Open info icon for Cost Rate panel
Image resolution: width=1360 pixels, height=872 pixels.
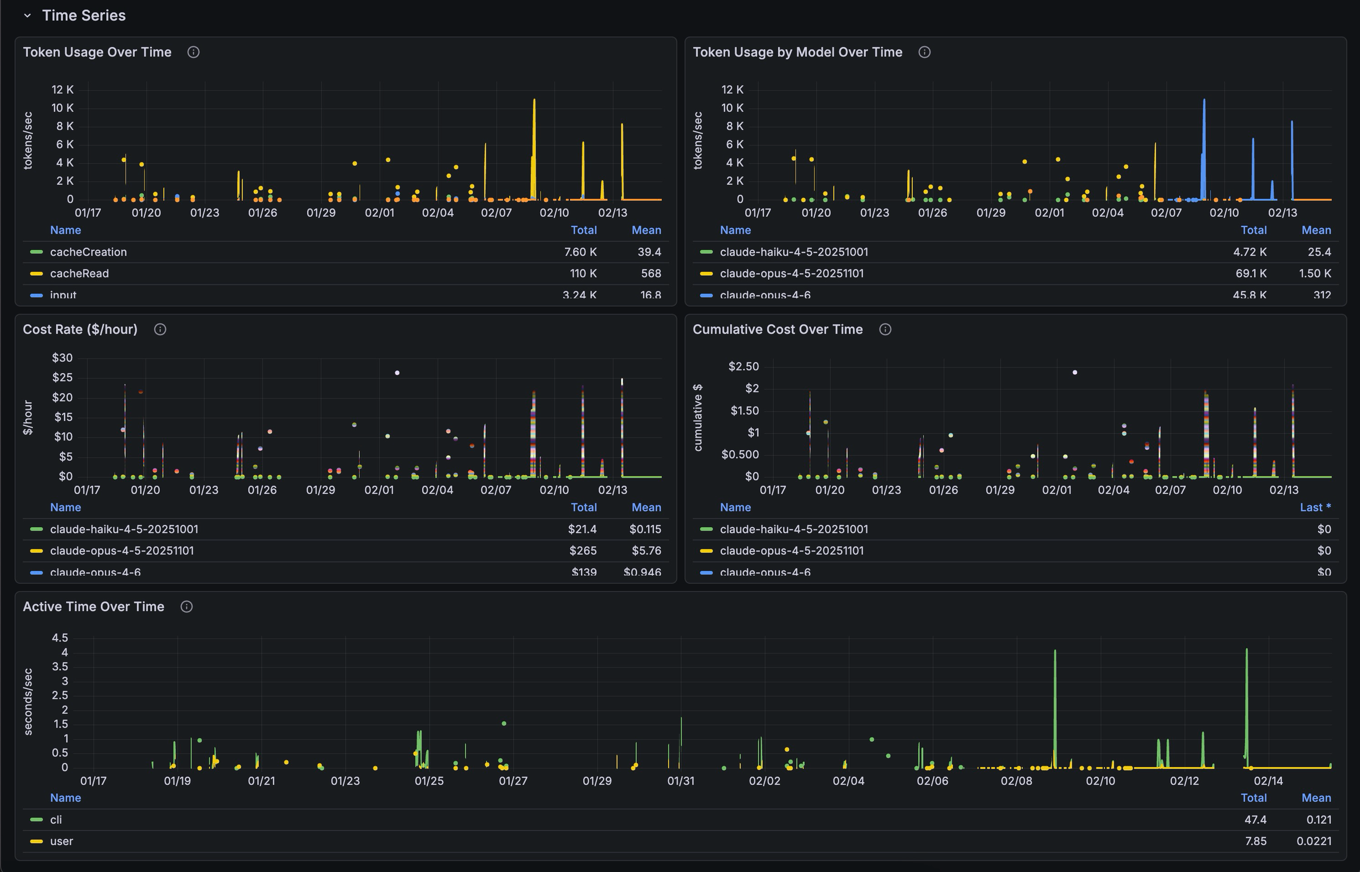[160, 330]
